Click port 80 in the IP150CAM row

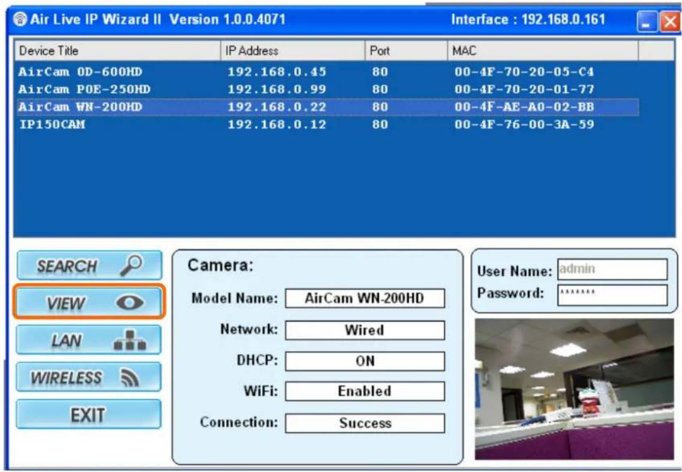pos(380,124)
